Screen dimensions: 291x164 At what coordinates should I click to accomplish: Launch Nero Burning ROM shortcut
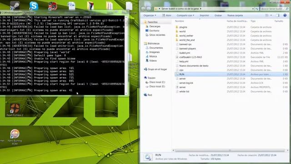[15, 137]
